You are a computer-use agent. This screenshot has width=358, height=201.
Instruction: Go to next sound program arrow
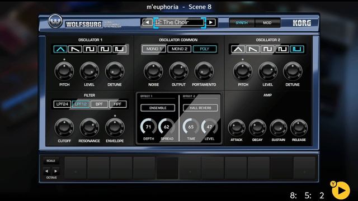[x=211, y=22]
